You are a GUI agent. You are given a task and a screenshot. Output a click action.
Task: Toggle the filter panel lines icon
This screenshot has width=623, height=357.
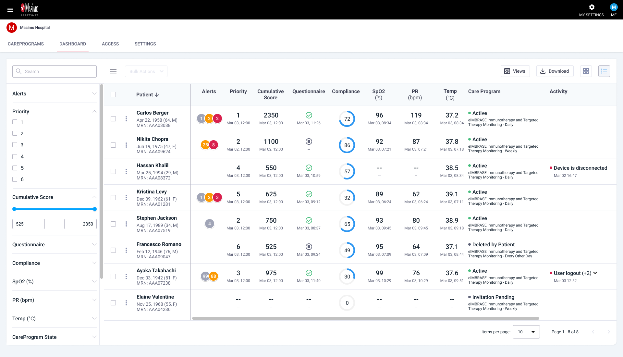coord(113,71)
